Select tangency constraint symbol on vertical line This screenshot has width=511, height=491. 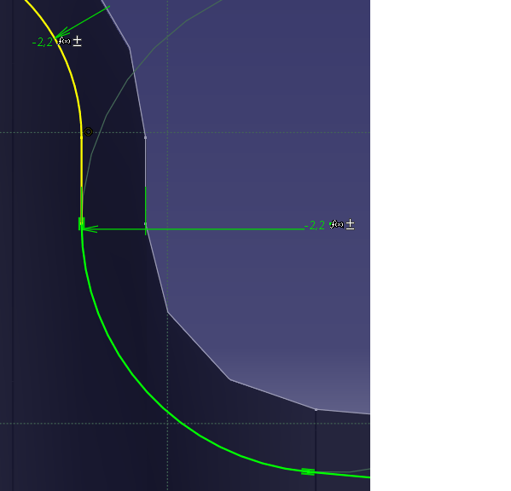coord(82,223)
